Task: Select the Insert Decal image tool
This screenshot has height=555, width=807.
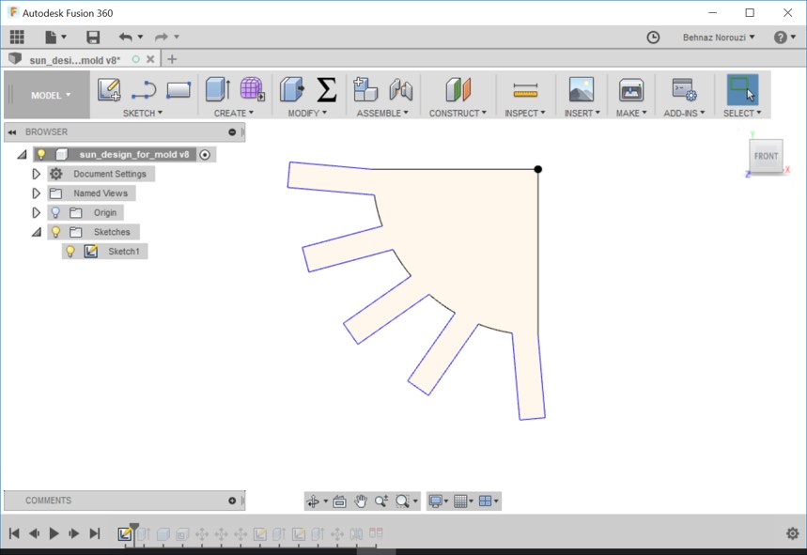Action: (x=582, y=89)
